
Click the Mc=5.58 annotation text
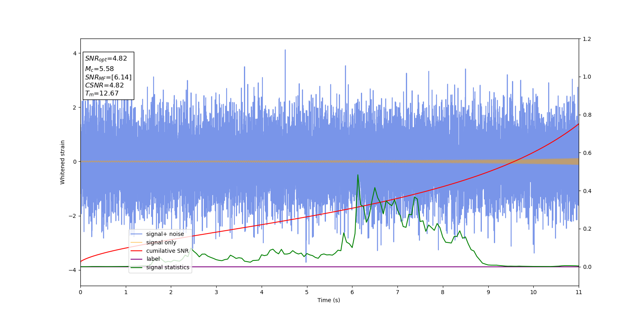pyautogui.click(x=99, y=69)
